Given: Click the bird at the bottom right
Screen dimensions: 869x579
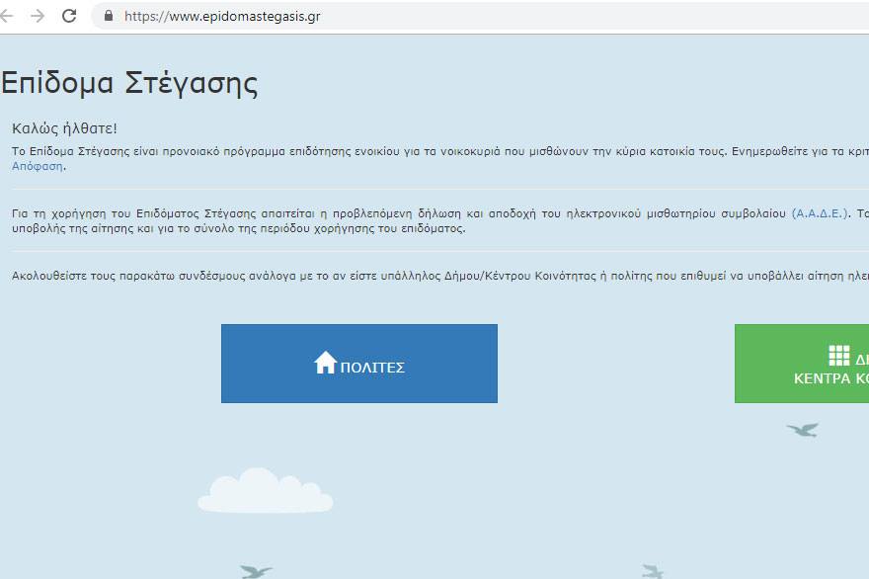Looking at the screenshot, I should [652, 570].
